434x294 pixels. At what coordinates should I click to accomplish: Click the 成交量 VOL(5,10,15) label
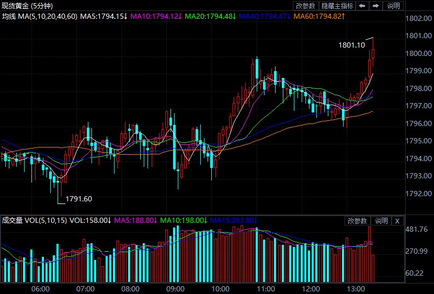coord(35,220)
